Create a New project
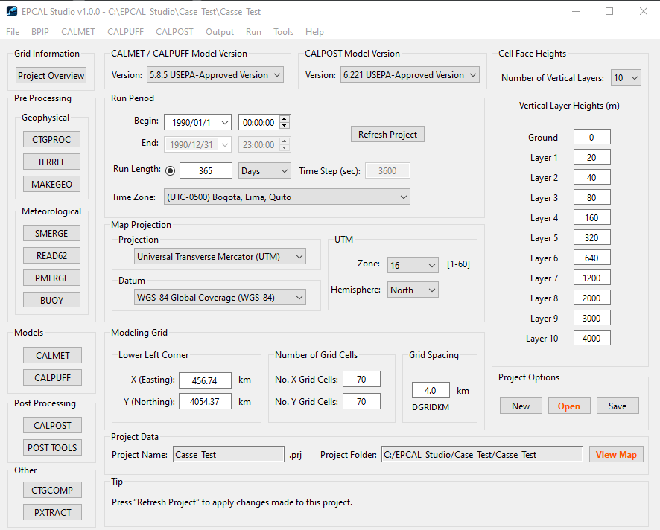660x530 pixels. click(521, 406)
